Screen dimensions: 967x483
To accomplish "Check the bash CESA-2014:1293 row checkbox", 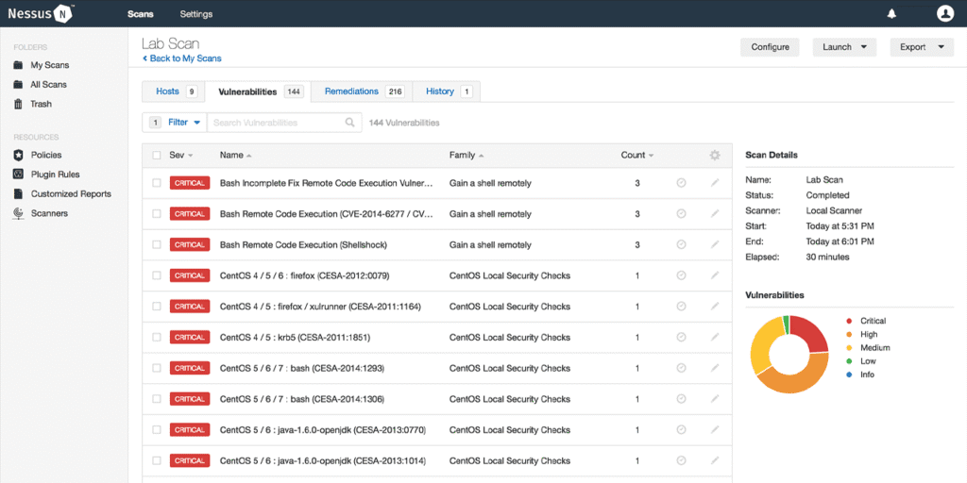I will pos(157,368).
